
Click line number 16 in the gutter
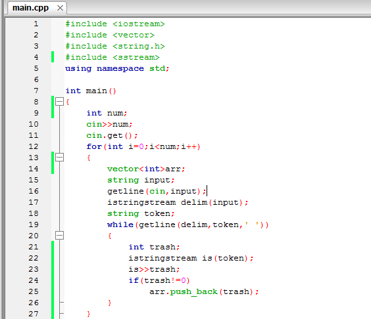coord(34,191)
